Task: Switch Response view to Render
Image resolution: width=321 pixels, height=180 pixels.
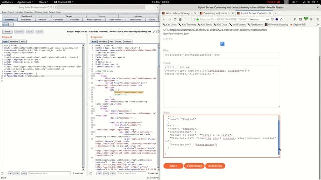Action: pos(128,41)
